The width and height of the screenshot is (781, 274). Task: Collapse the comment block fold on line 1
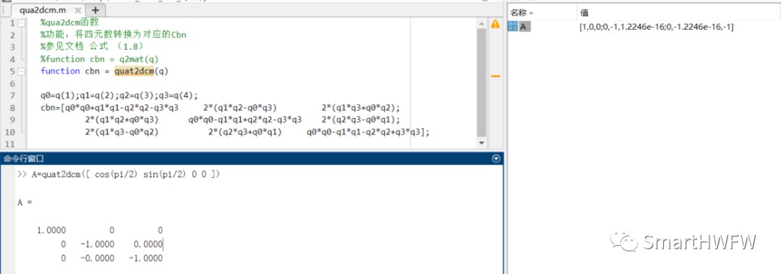point(21,23)
